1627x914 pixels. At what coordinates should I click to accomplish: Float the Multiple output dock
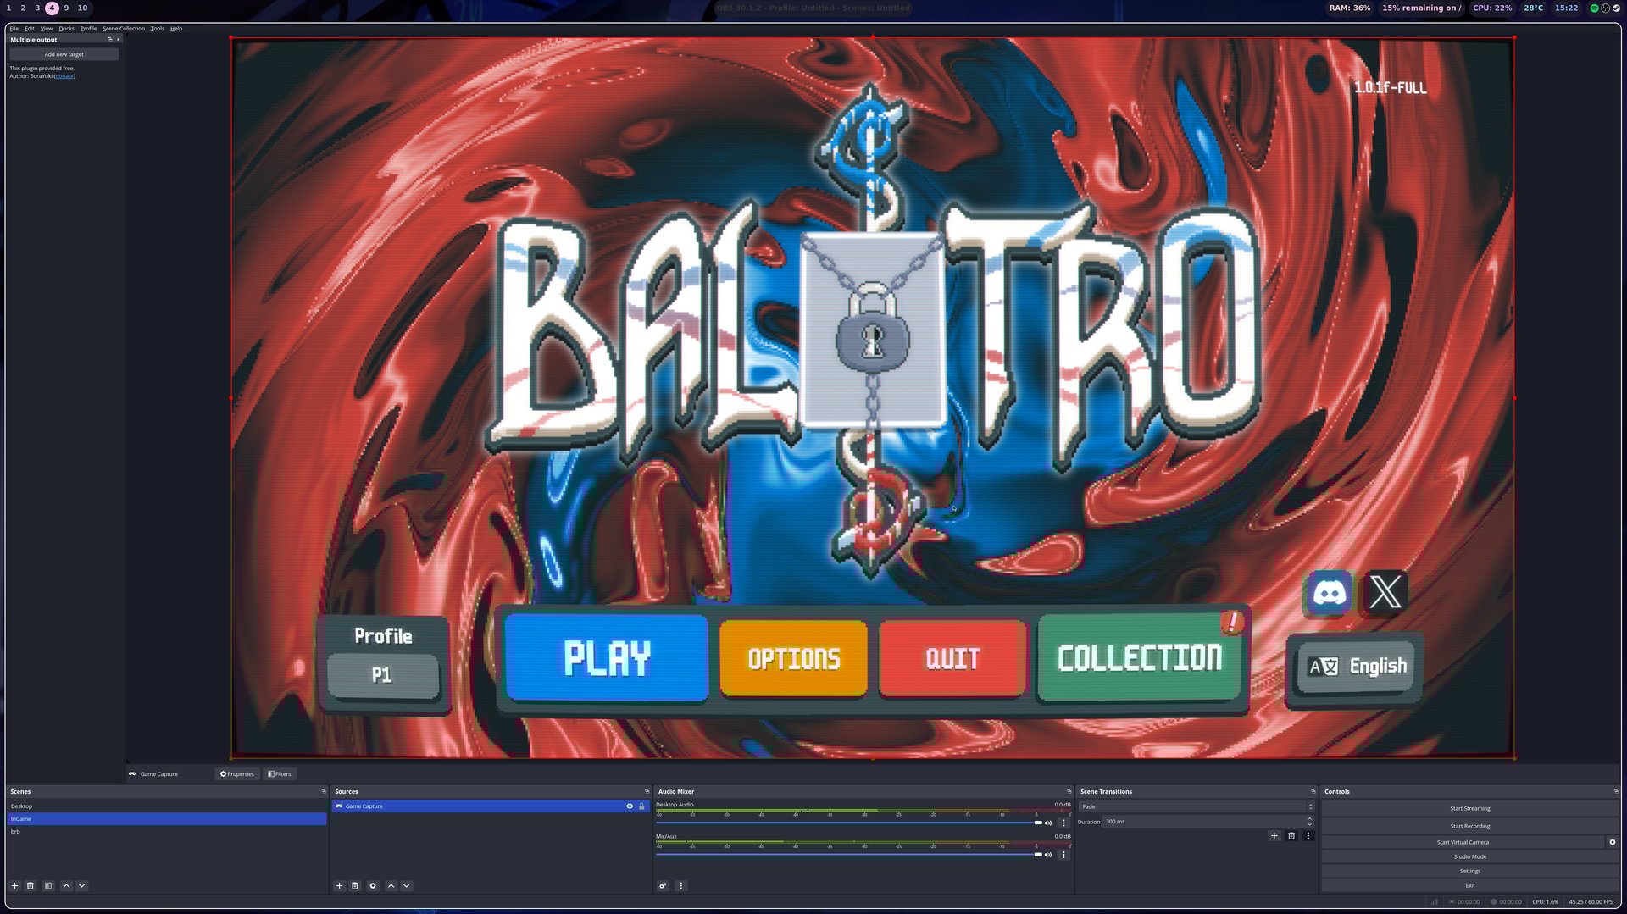point(109,39)
